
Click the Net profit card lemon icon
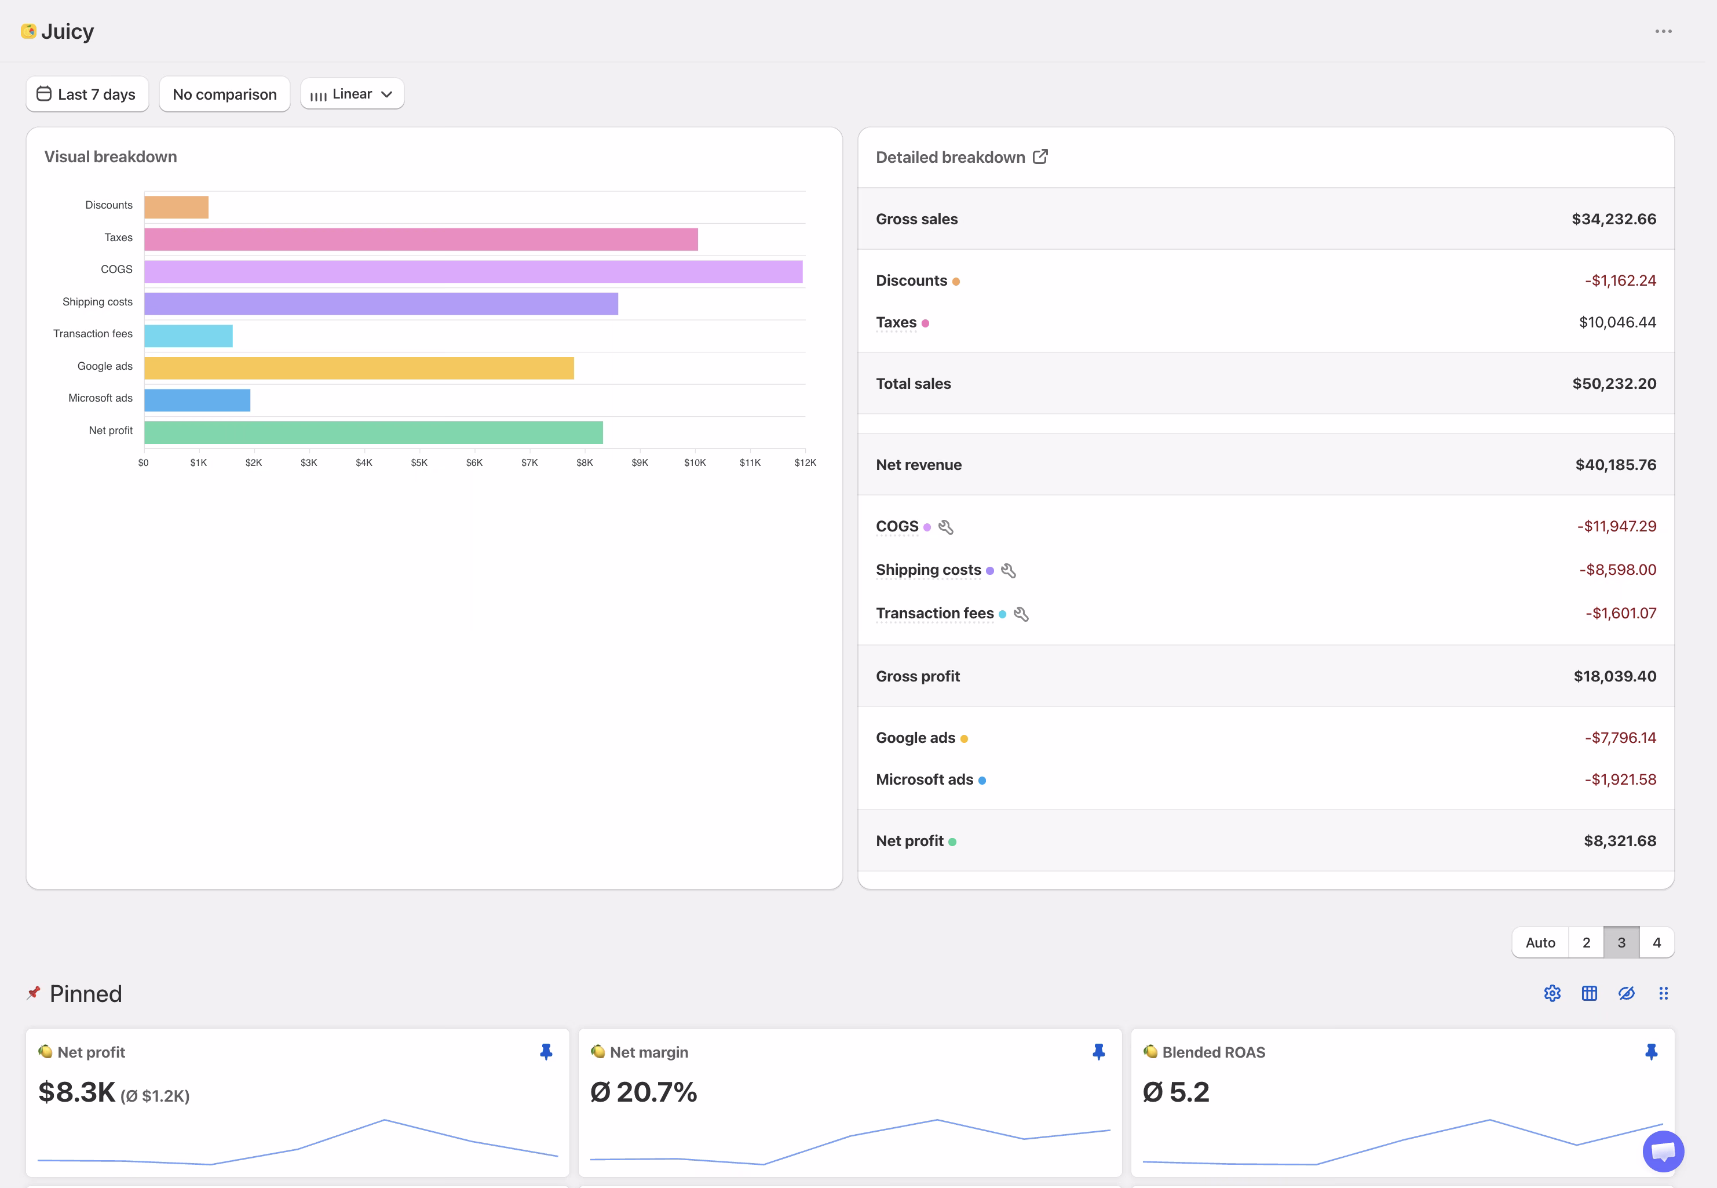point(45,1052)
